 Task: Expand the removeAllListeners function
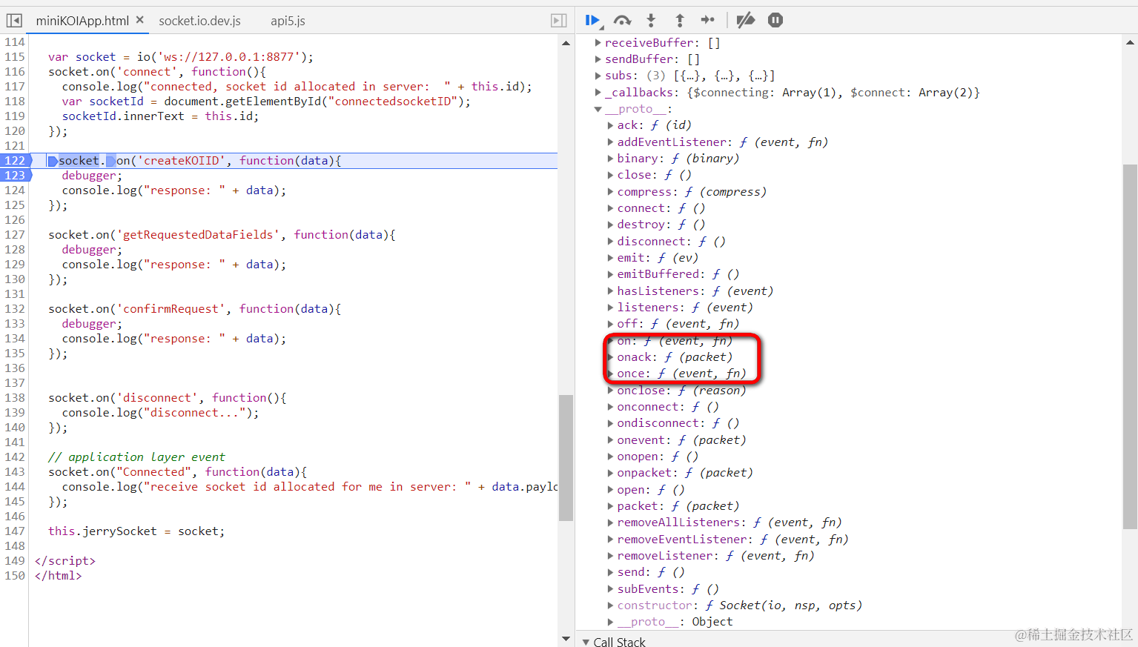click(610, 522)
